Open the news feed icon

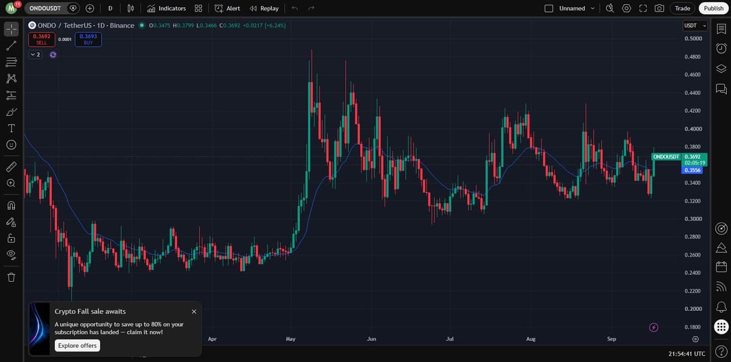[721, 287]
